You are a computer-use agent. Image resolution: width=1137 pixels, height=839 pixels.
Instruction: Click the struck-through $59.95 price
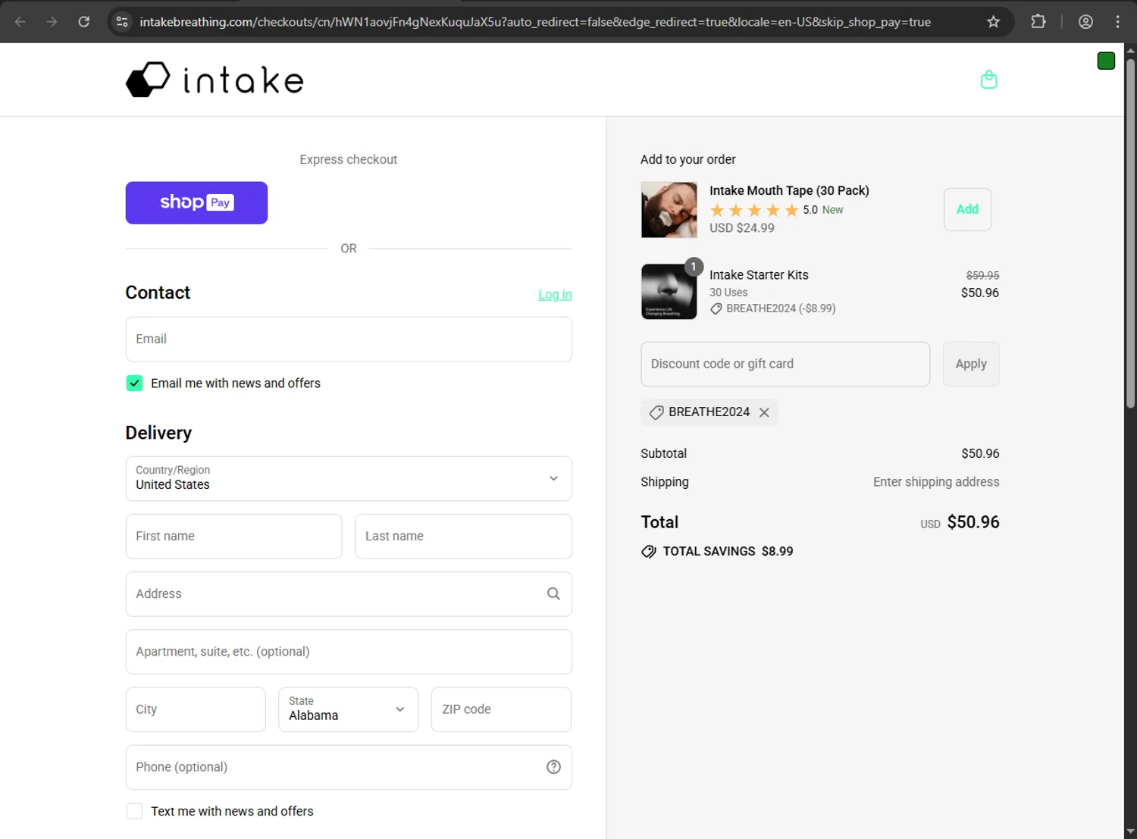982,275
